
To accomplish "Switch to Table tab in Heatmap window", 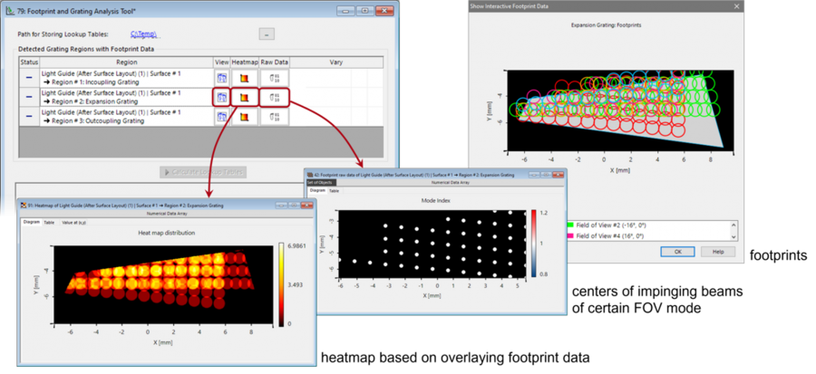I will pos(49,222).
